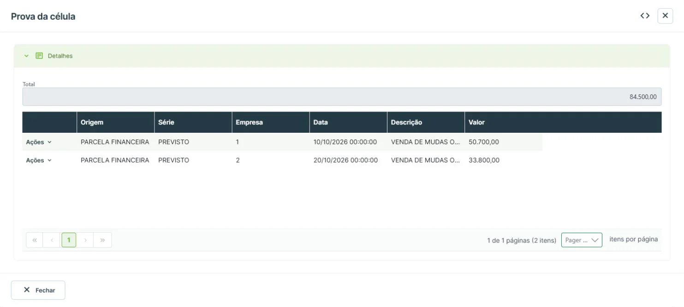The image size is (684, 307).
Task: Click the X icon inside Fechar button
Action: 27,290
